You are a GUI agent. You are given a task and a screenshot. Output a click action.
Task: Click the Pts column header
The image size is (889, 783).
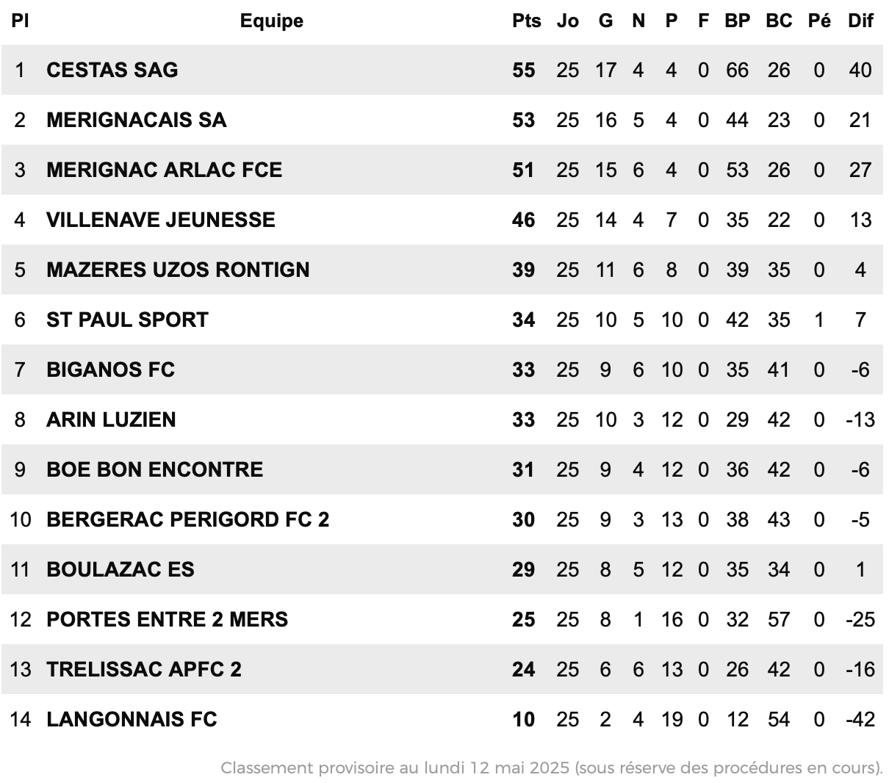[x=526, y=21]
